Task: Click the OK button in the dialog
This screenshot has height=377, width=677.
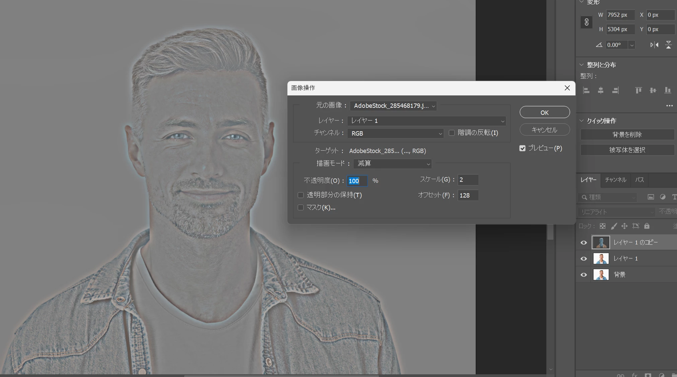Action: pos(544,112)
